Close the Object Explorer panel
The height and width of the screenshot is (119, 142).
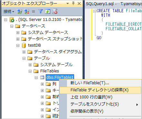coord(79,4)
